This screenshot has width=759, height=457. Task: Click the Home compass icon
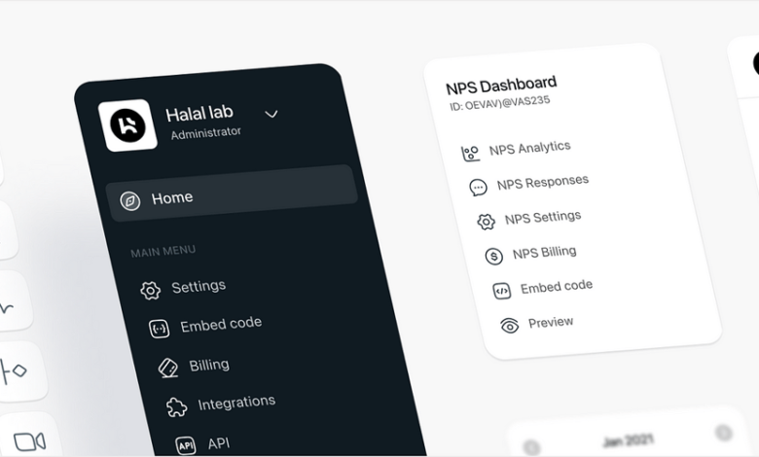point(130,200)
